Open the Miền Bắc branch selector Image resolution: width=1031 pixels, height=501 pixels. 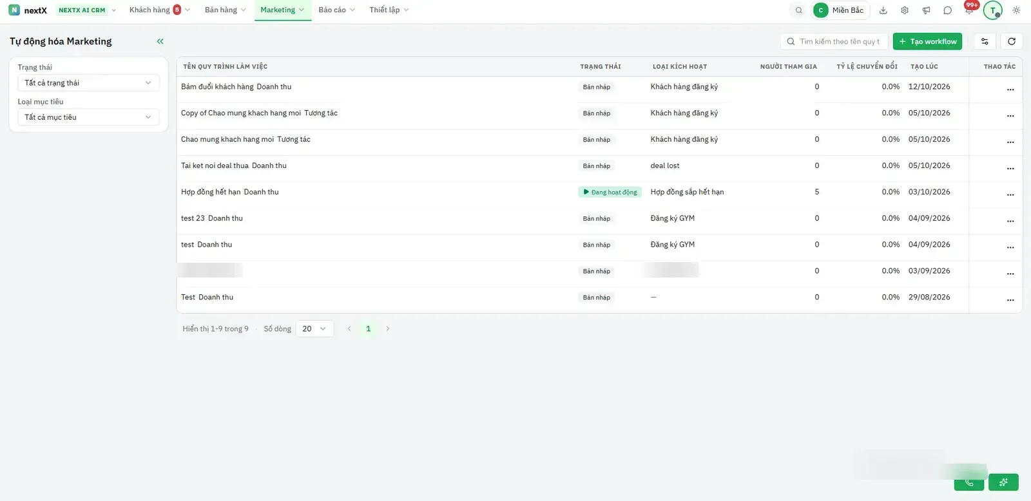(840, 10)
